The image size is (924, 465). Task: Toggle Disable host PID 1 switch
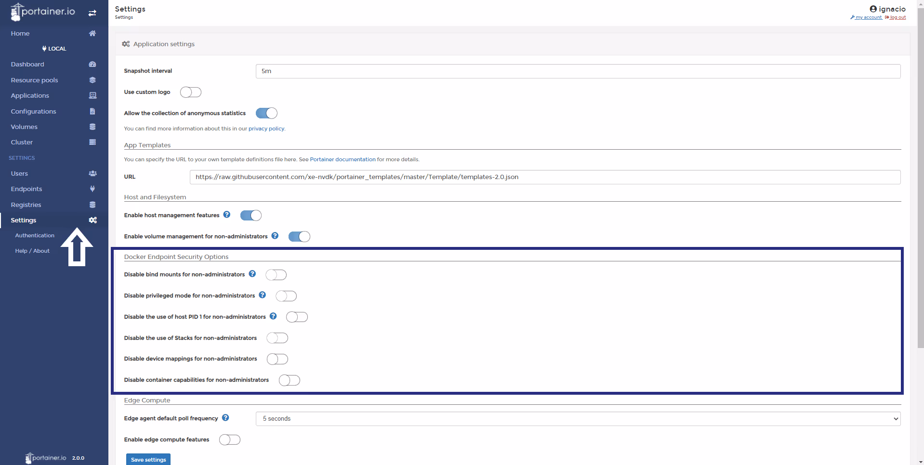click(x=297, y=317)
